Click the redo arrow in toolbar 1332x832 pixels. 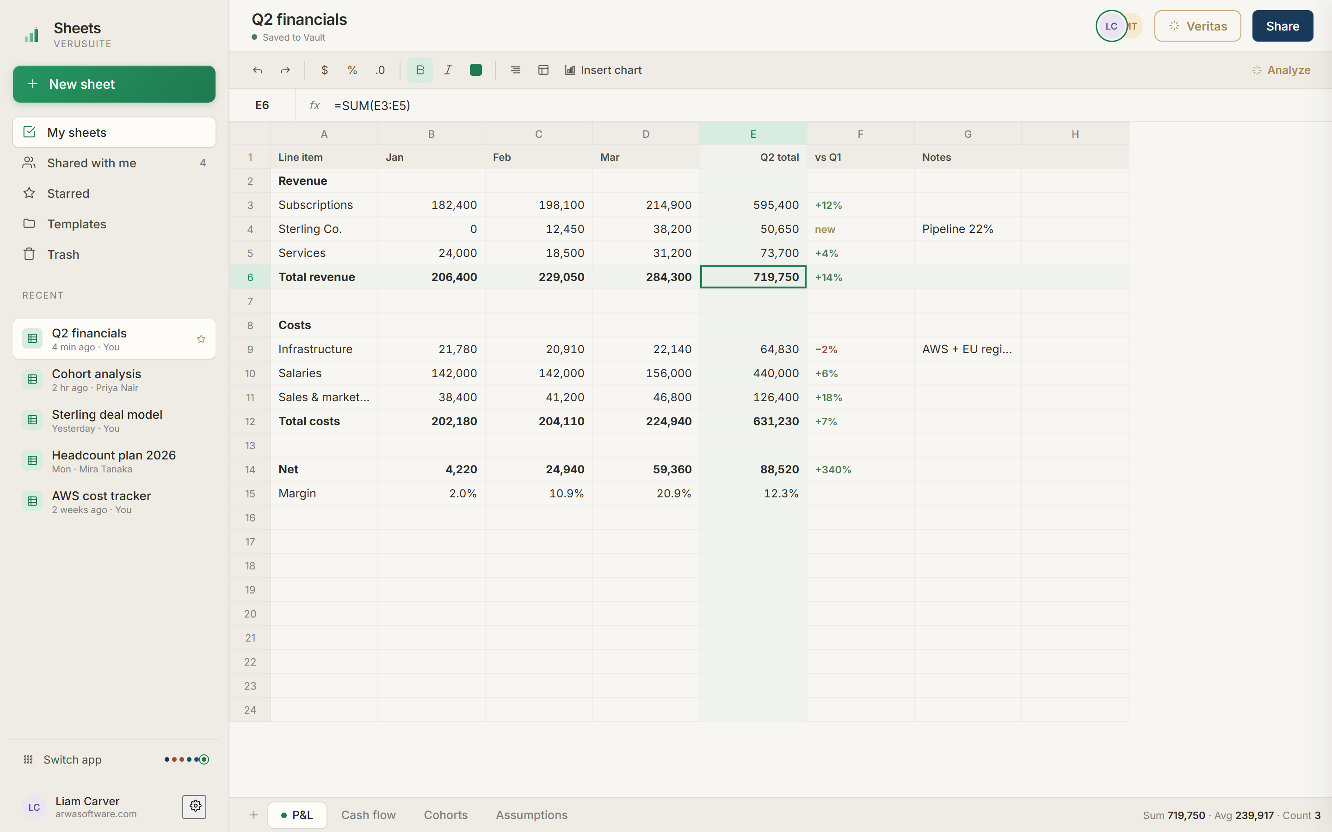tap(285, 70)
